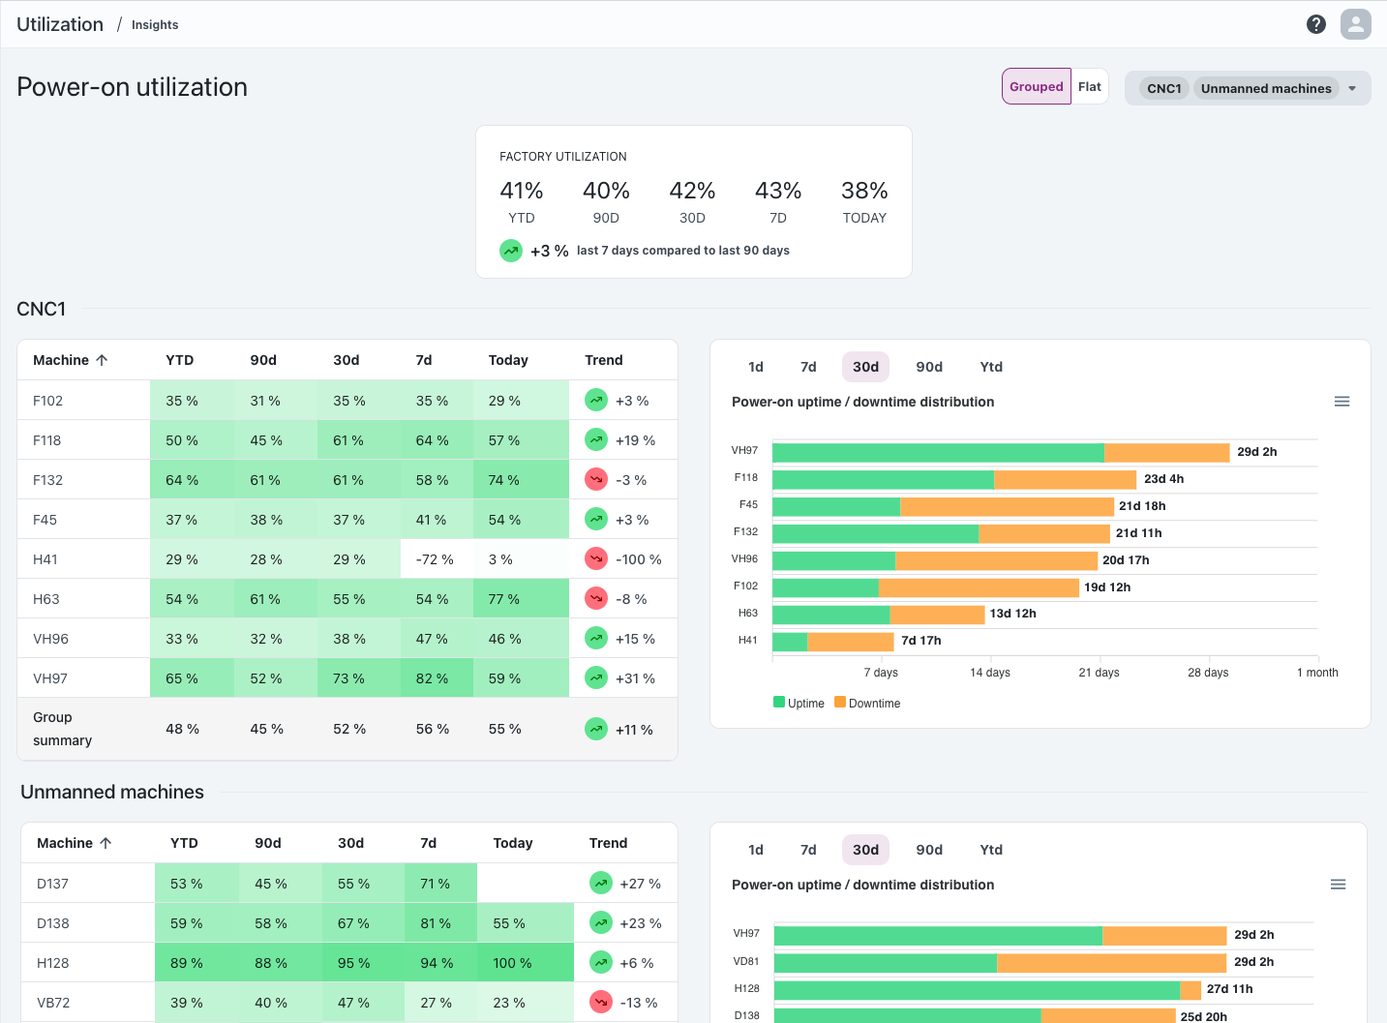1387x1023 pixels.
Task: Select the 30d tab in the CNC1 chart
Action: [865, 367]
